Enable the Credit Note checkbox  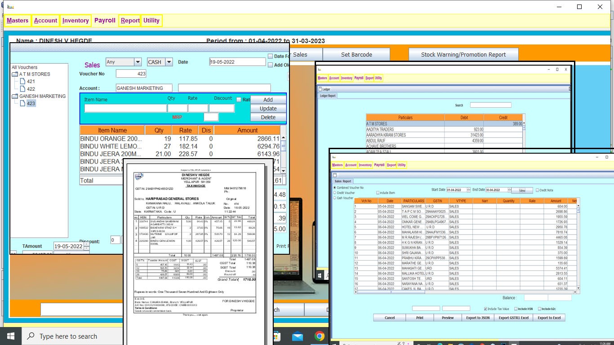pyautogui.click(x=537, y=190)
